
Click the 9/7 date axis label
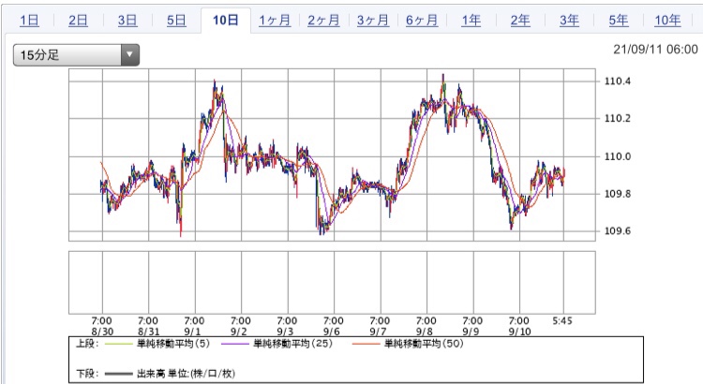pos(378,332)
